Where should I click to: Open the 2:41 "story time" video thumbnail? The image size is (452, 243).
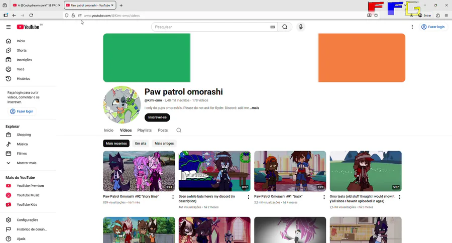[139, 171]
